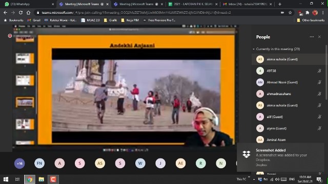
Task: Click the AE participant avatar
Action: tap(180, 164)
